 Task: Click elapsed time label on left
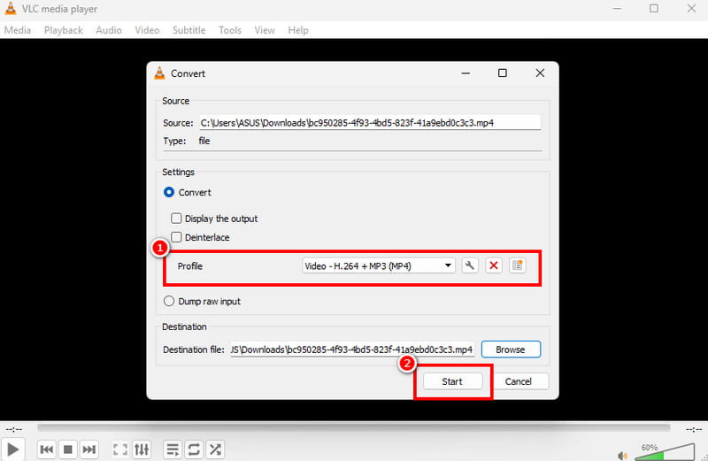[14, 429]
